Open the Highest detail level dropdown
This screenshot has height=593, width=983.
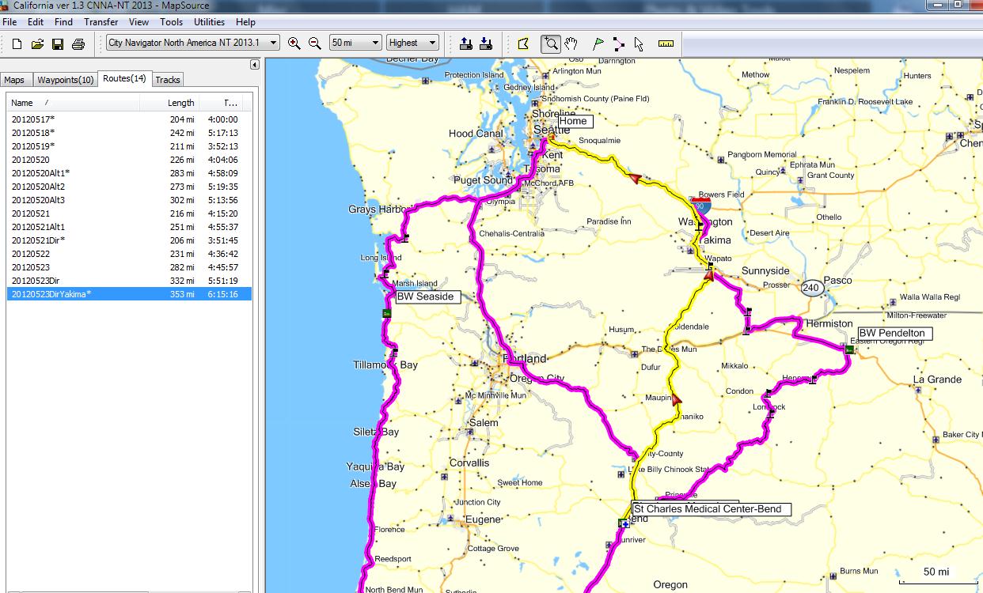(432, 43)
